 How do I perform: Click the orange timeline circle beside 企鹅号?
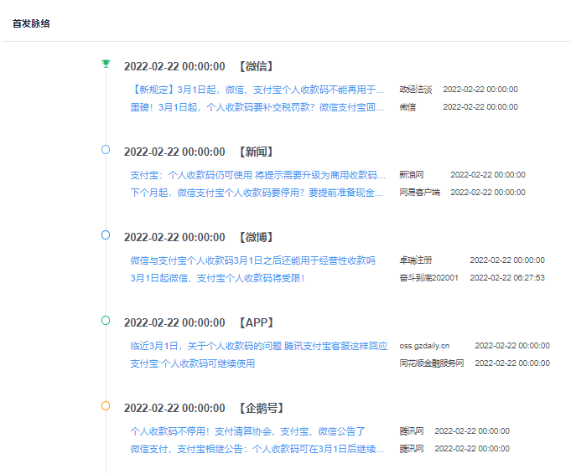pyautogui.click(x=106, y=406)
